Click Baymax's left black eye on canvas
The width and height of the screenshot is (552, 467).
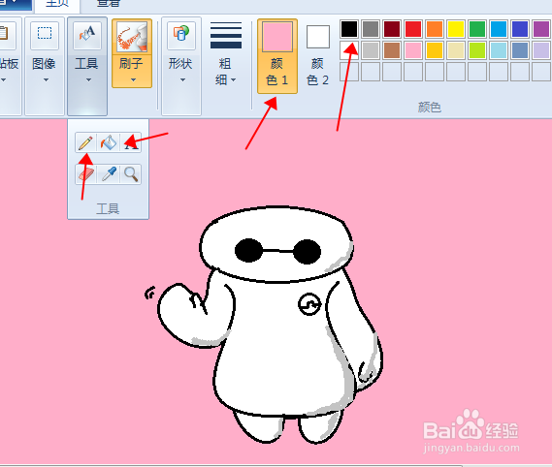click(x=248, y=250)
